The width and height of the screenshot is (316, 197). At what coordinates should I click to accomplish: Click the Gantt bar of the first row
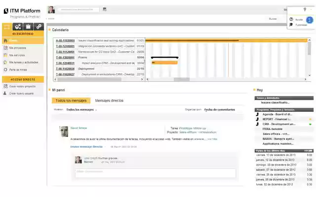[226, 40]
